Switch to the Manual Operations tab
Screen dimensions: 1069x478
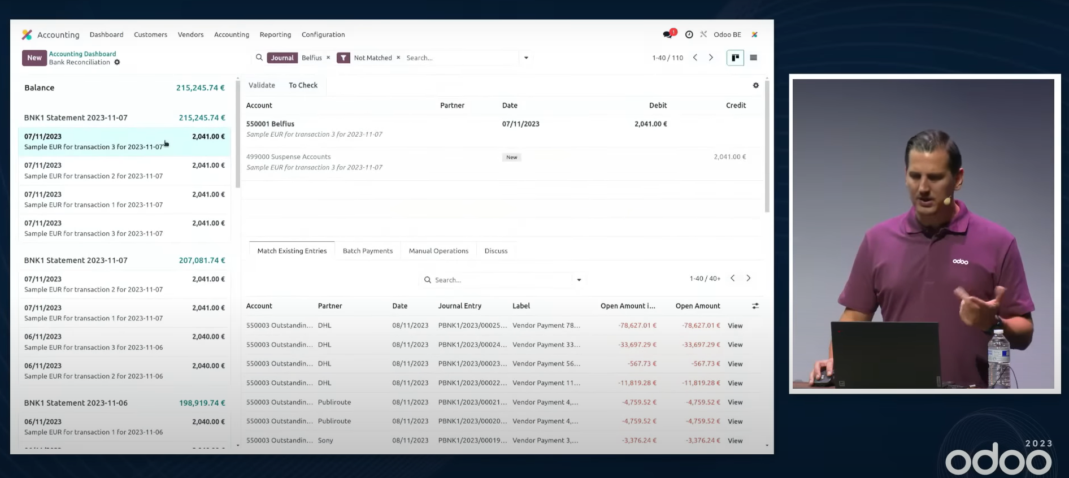coord(438,251)
